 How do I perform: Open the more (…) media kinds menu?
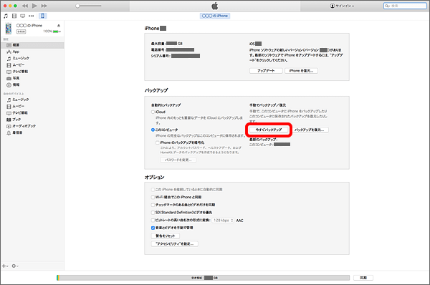32,16
